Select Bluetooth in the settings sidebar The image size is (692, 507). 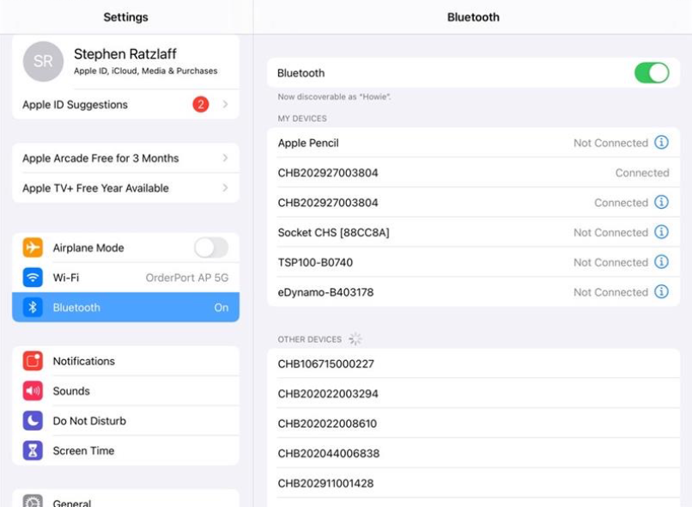[x=125, y=307]
